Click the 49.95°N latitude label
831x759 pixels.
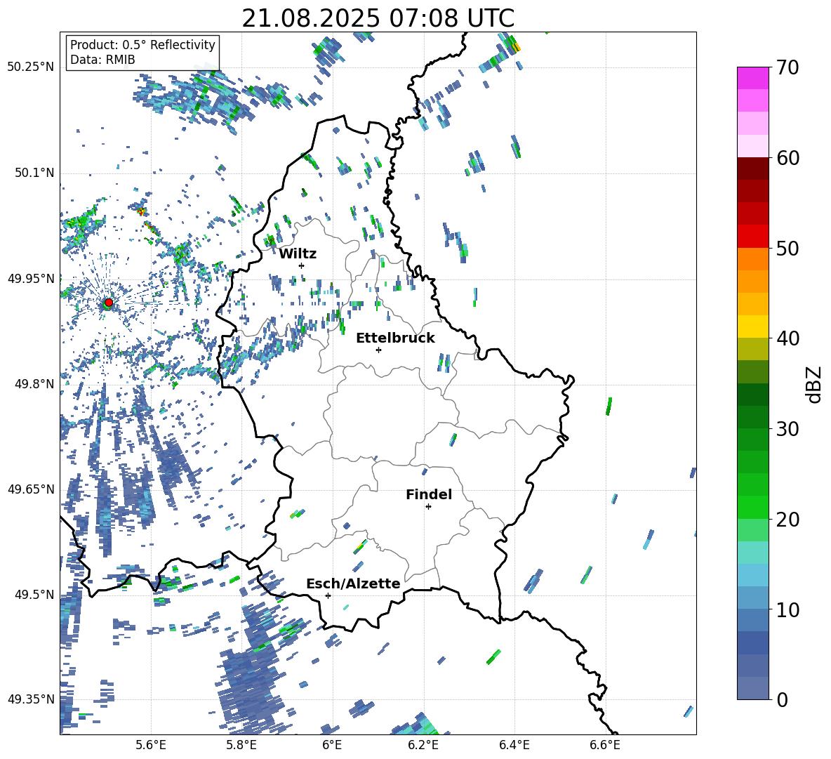click(x=31, y=279)
